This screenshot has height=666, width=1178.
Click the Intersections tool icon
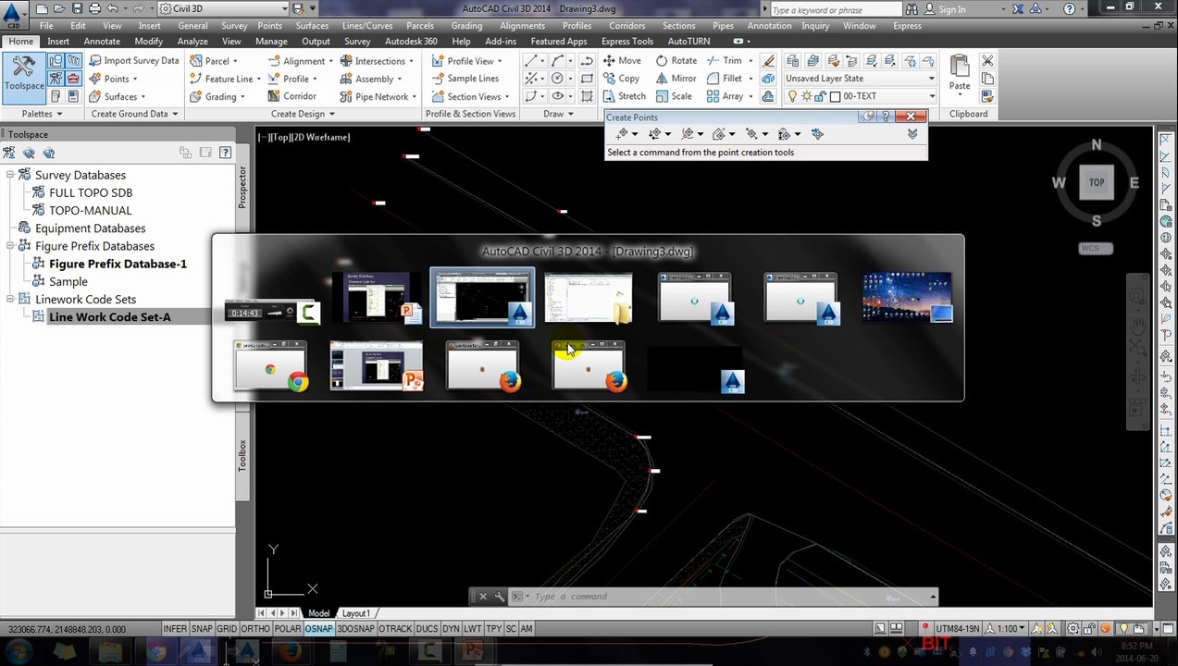tap(345, 61)
